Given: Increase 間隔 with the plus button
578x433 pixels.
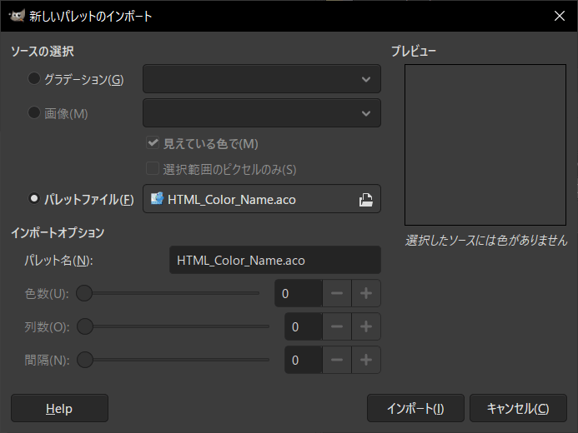Looking at the screenshot, I should point(366,360).
